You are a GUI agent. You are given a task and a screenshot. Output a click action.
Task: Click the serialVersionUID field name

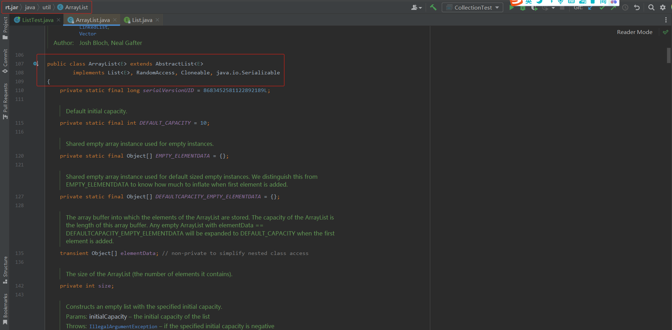point(168,90)
